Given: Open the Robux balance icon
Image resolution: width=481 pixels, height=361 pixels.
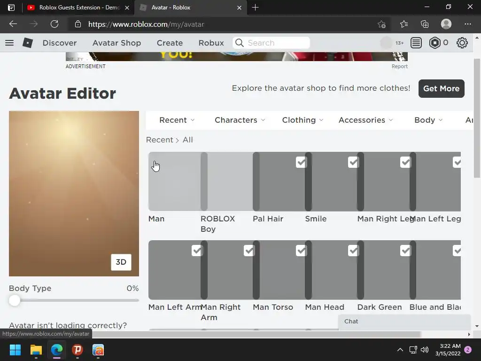Looking at the screenshot, I should coord(434,43).
